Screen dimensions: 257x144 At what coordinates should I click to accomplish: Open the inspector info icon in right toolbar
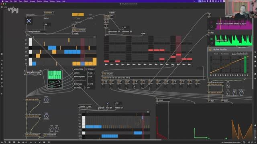tap(255, 57)
